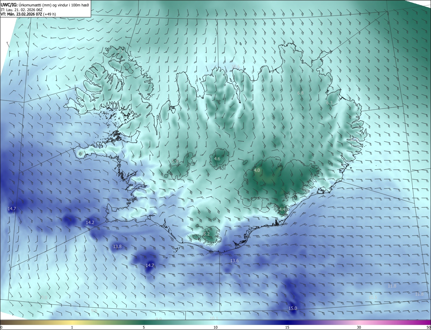
Task: Click the 6.8 value in northeast Iceland
Action: coord(301,93)
